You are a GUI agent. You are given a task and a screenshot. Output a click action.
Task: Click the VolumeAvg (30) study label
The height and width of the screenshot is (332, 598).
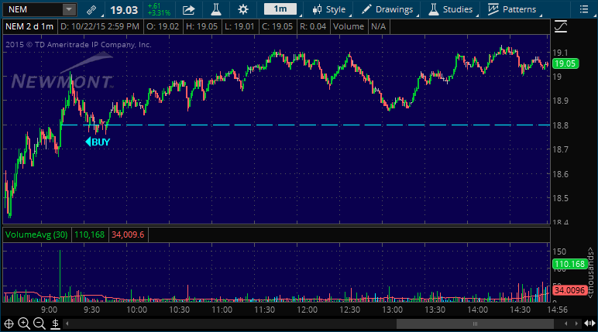(x=36, y=234)
